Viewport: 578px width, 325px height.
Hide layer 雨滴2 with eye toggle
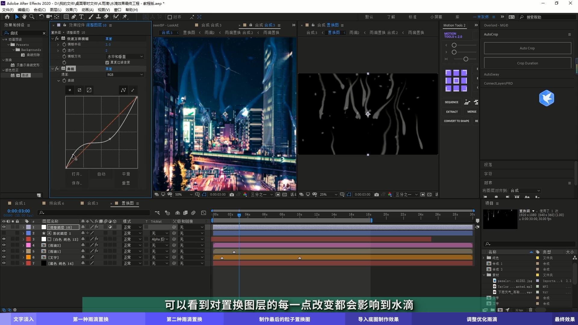(x=4, y=245)
